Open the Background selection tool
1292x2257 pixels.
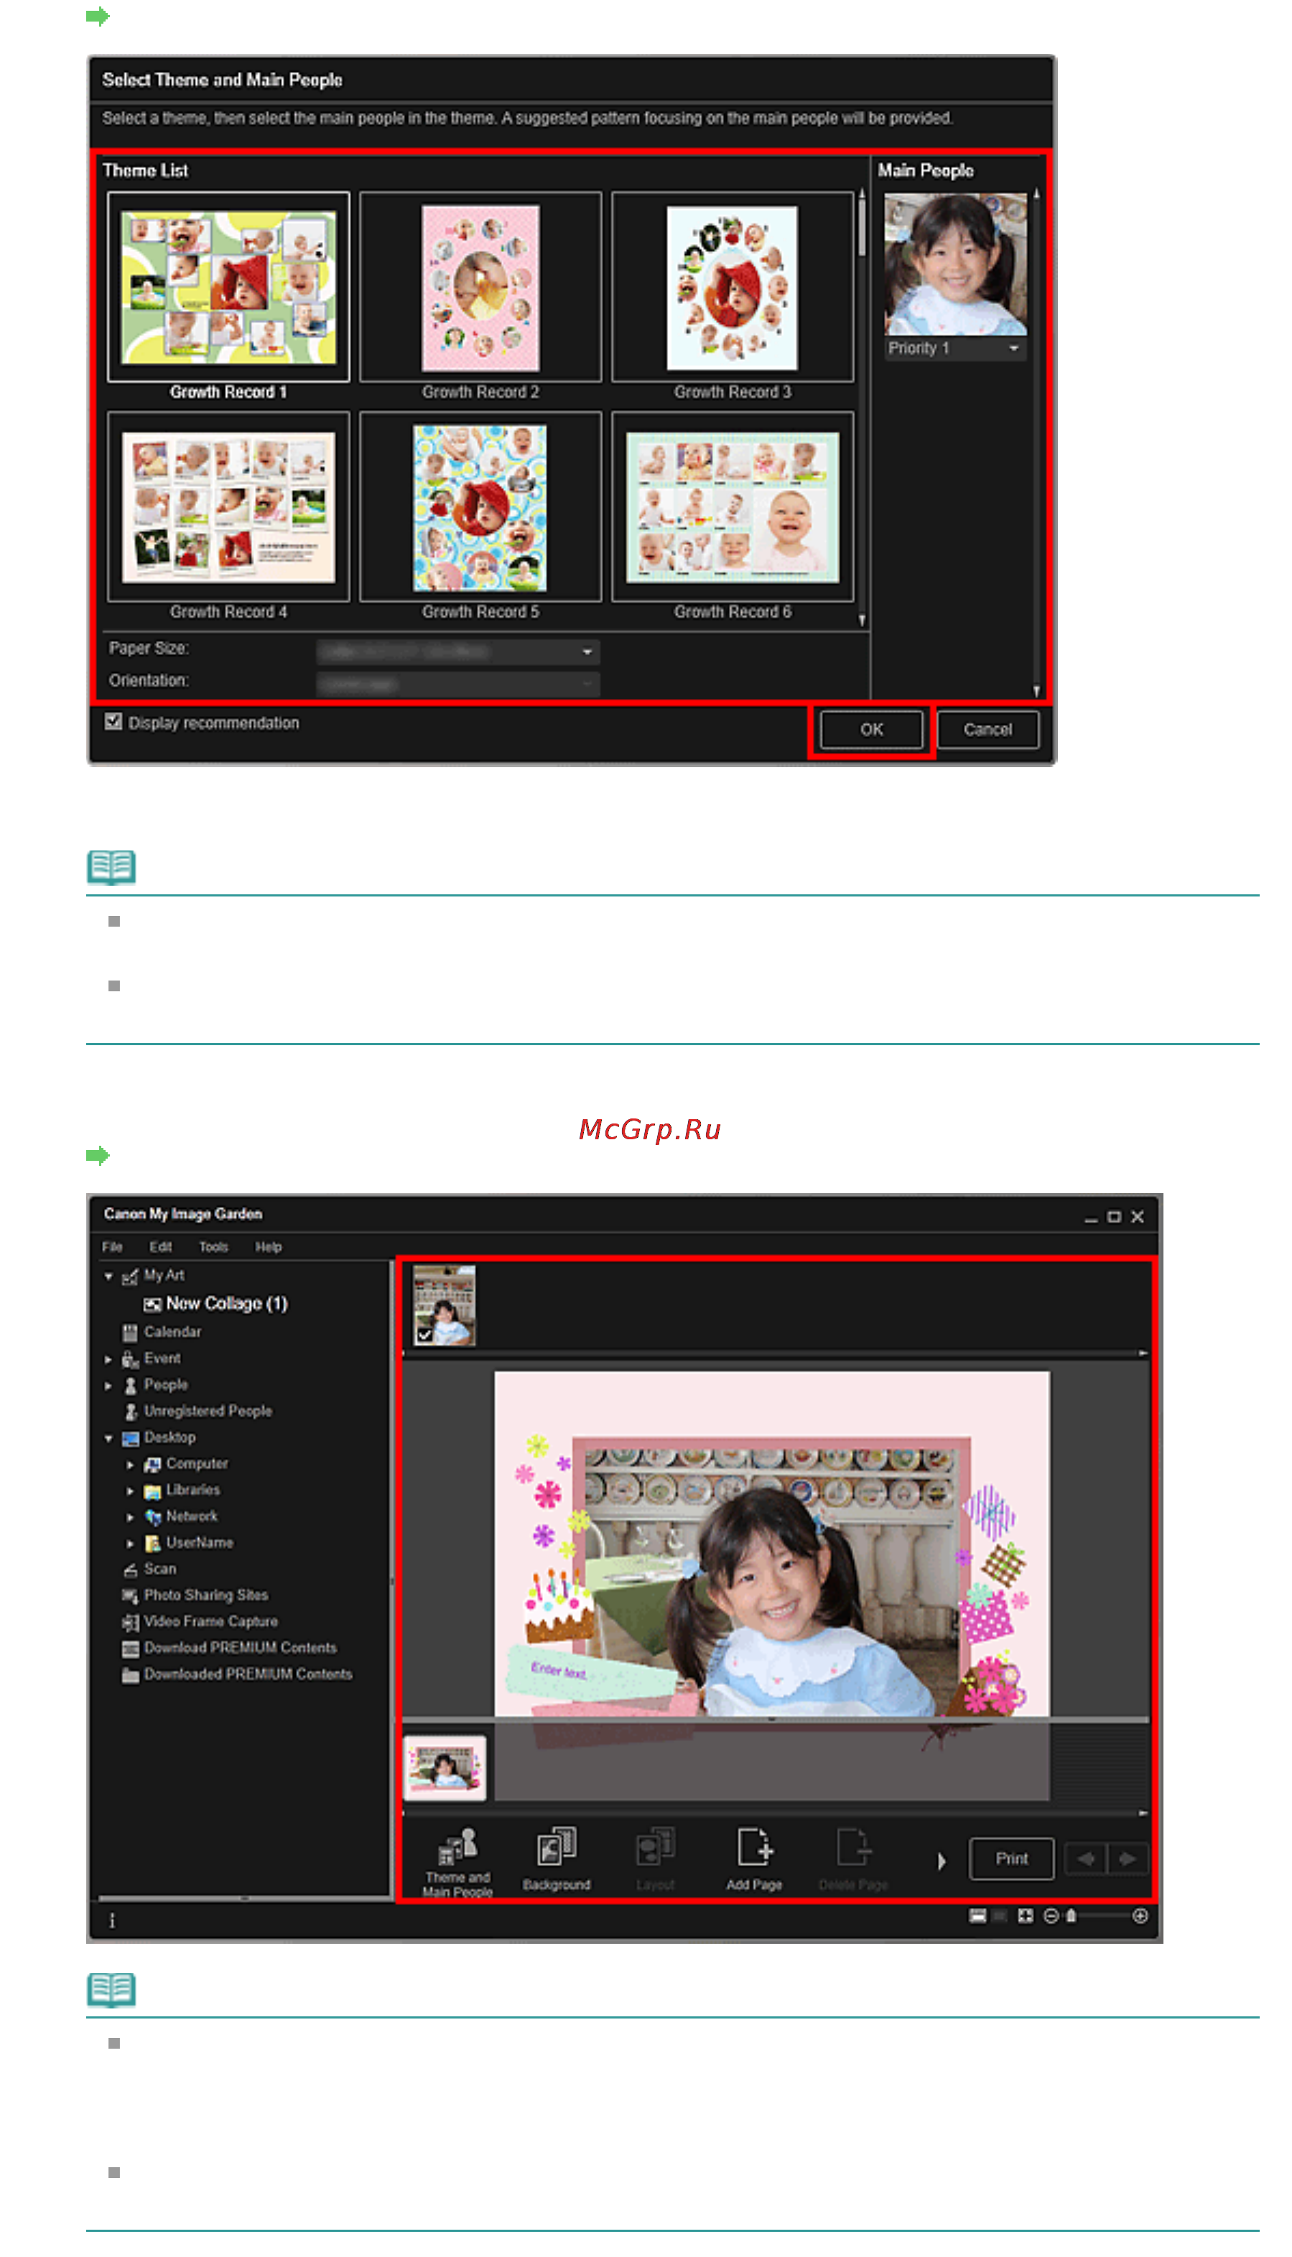[x=557, y=1860]
